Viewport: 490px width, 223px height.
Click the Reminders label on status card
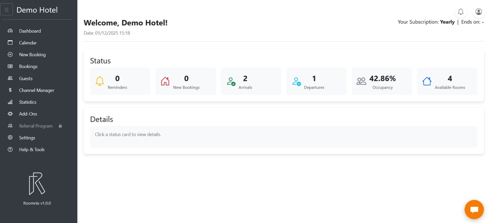tap(117, 87)
